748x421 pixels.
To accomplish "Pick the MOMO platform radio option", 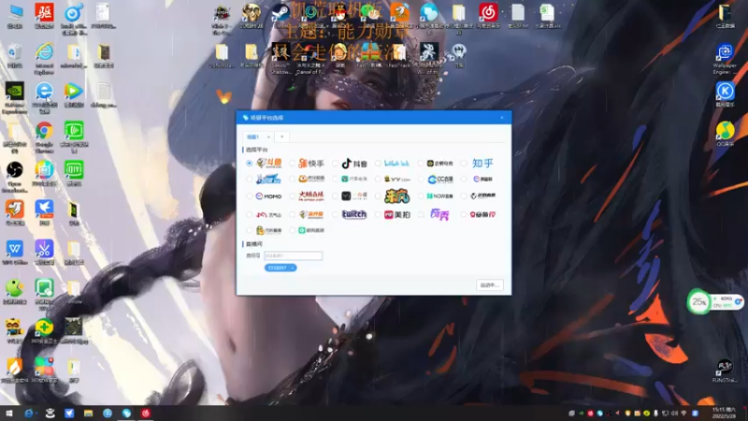I will (250, 196).
